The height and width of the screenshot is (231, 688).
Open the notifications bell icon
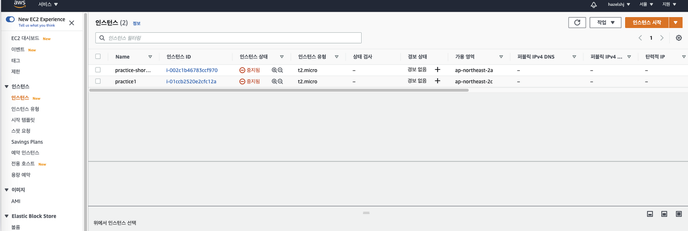pos(594,4)
